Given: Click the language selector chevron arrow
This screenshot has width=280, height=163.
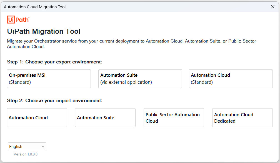Looking at the screenshot, I should click(x=43, y=146).
